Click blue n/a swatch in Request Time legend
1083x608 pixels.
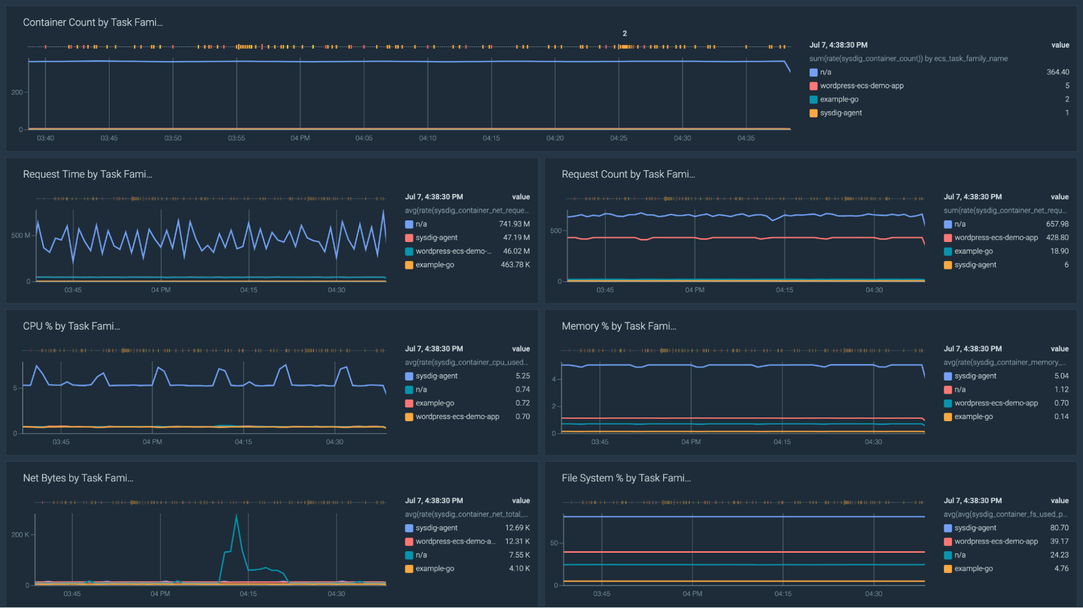click(x=409, y=224)
